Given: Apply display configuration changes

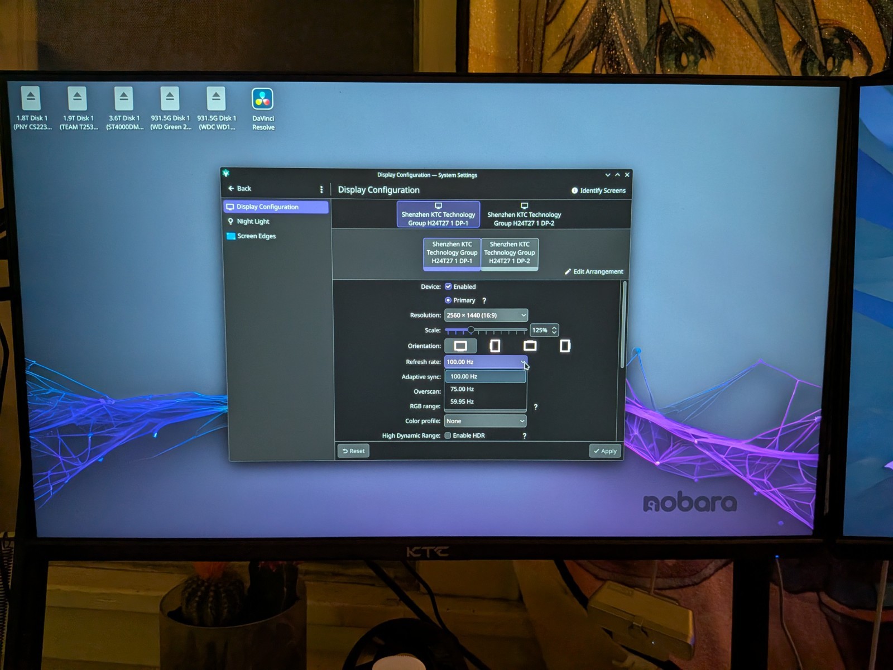Looking at the screenshot, I should pos(605,451).
